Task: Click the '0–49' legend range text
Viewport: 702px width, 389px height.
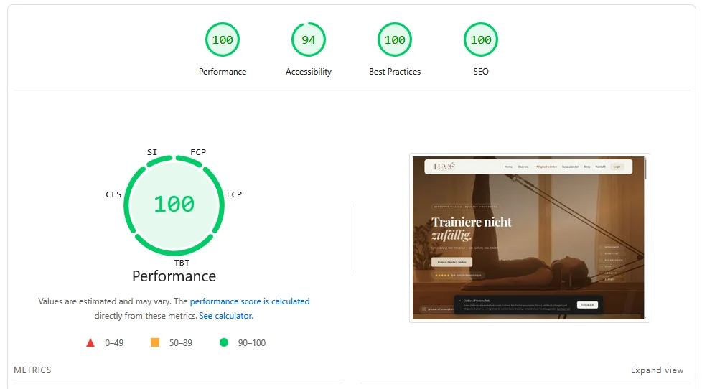Action: point(114,343)
